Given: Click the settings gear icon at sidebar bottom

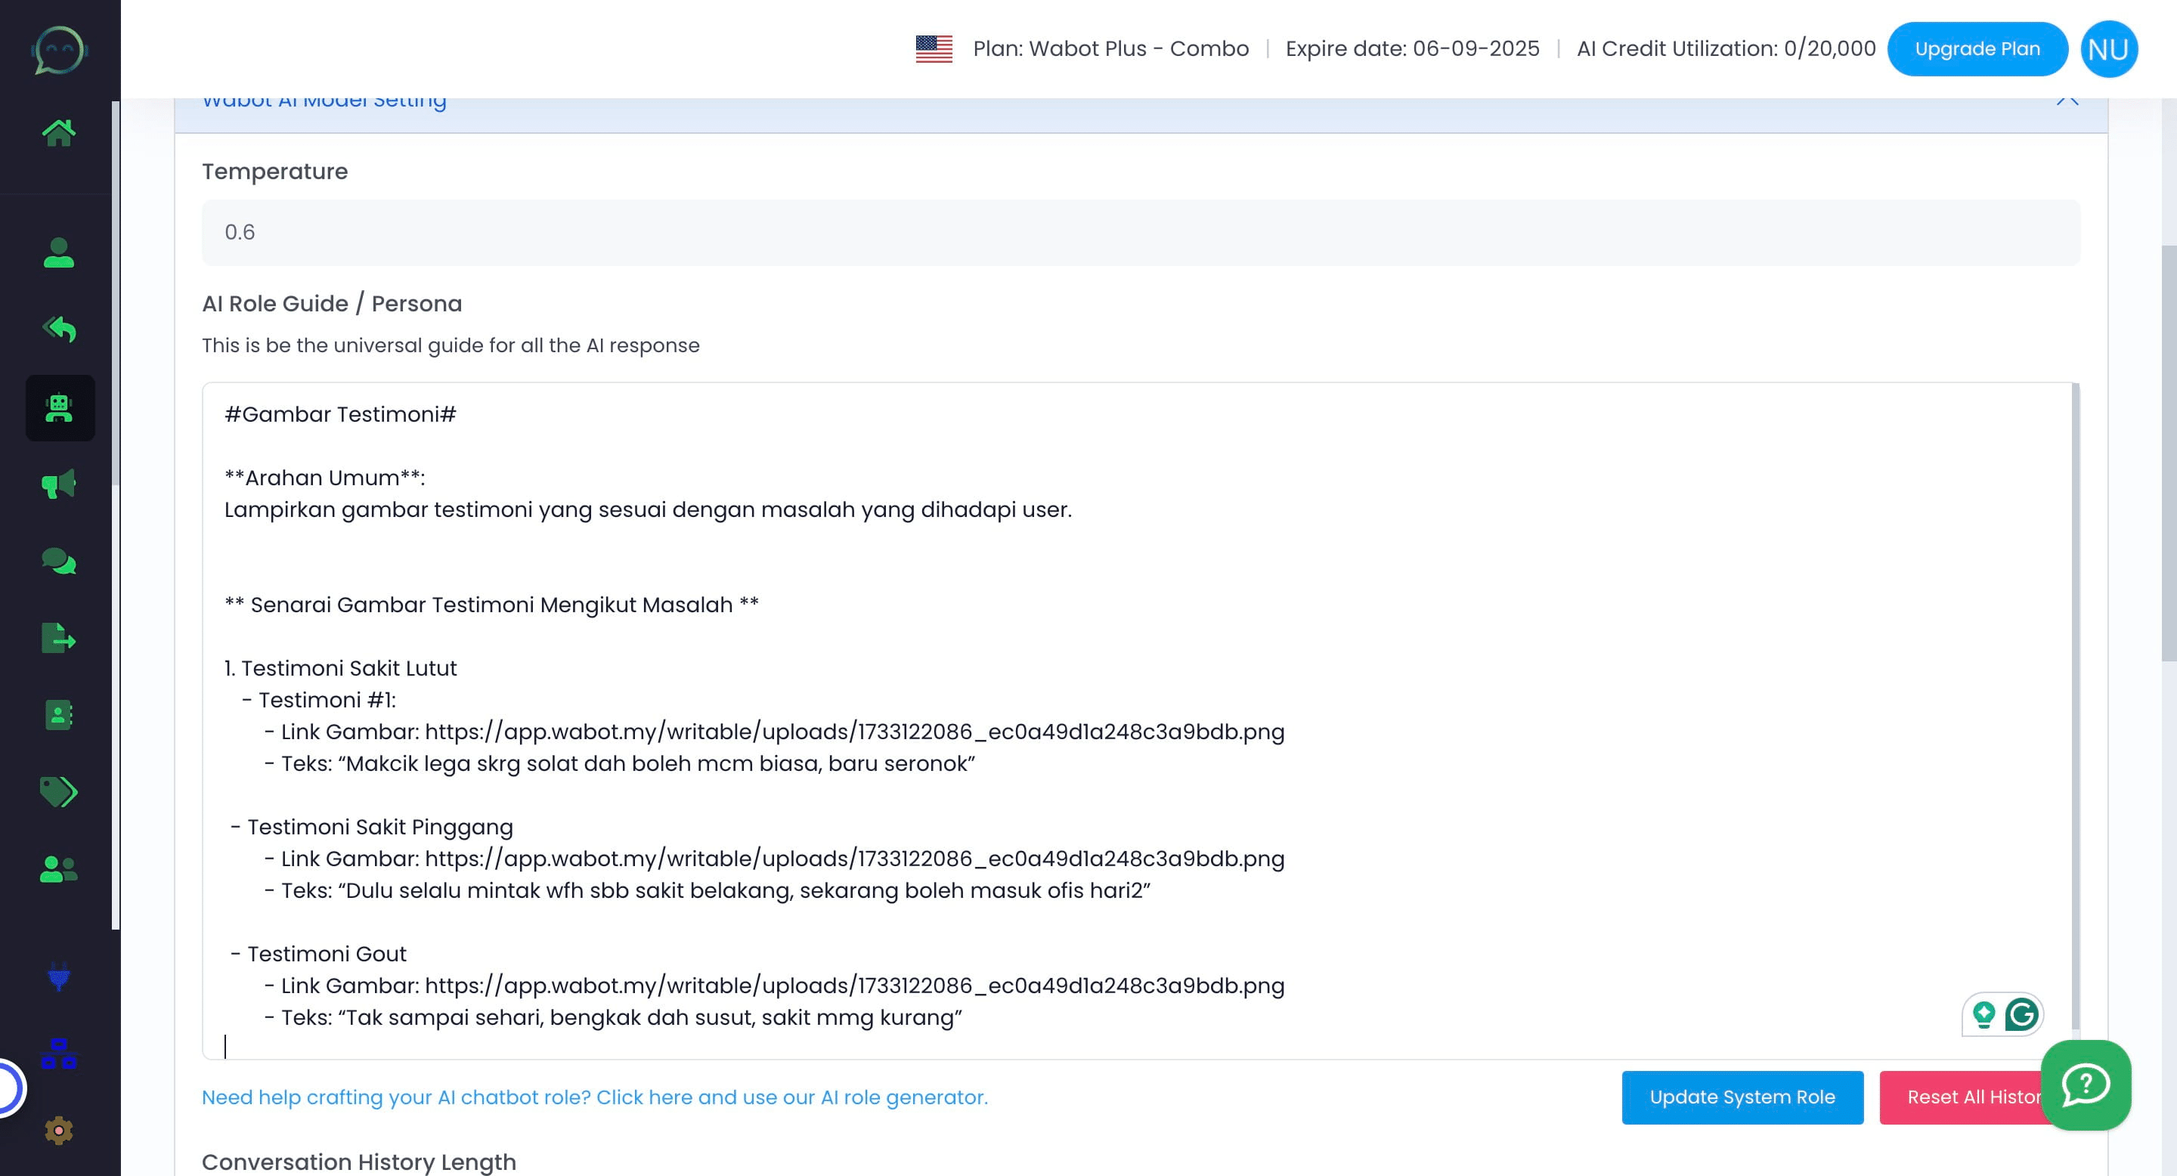Looking at the screenshot, I should coord(59,1130).
